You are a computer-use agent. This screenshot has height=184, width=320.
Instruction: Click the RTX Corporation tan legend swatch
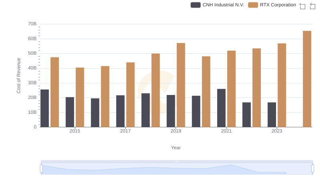pyautogui.click(x=253, y=5)
